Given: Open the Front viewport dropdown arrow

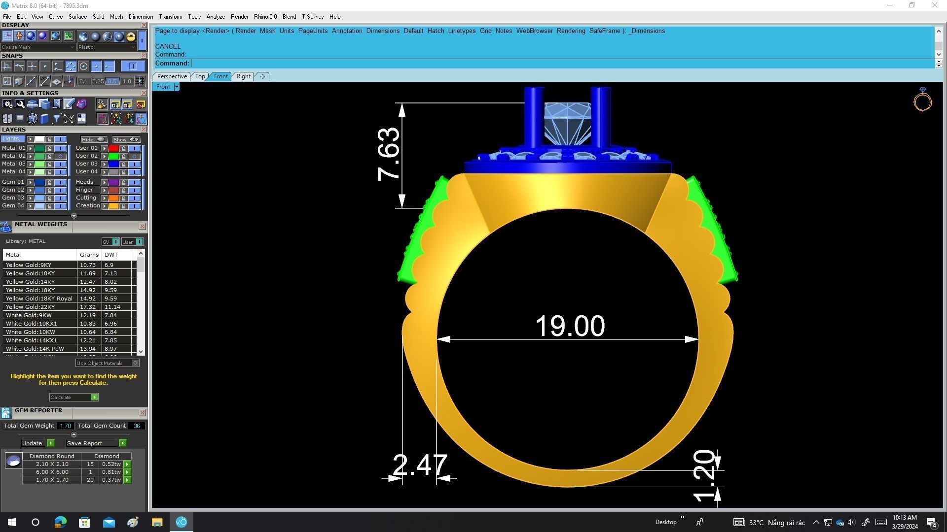Looking at the screenshot, I should point(177,87).
